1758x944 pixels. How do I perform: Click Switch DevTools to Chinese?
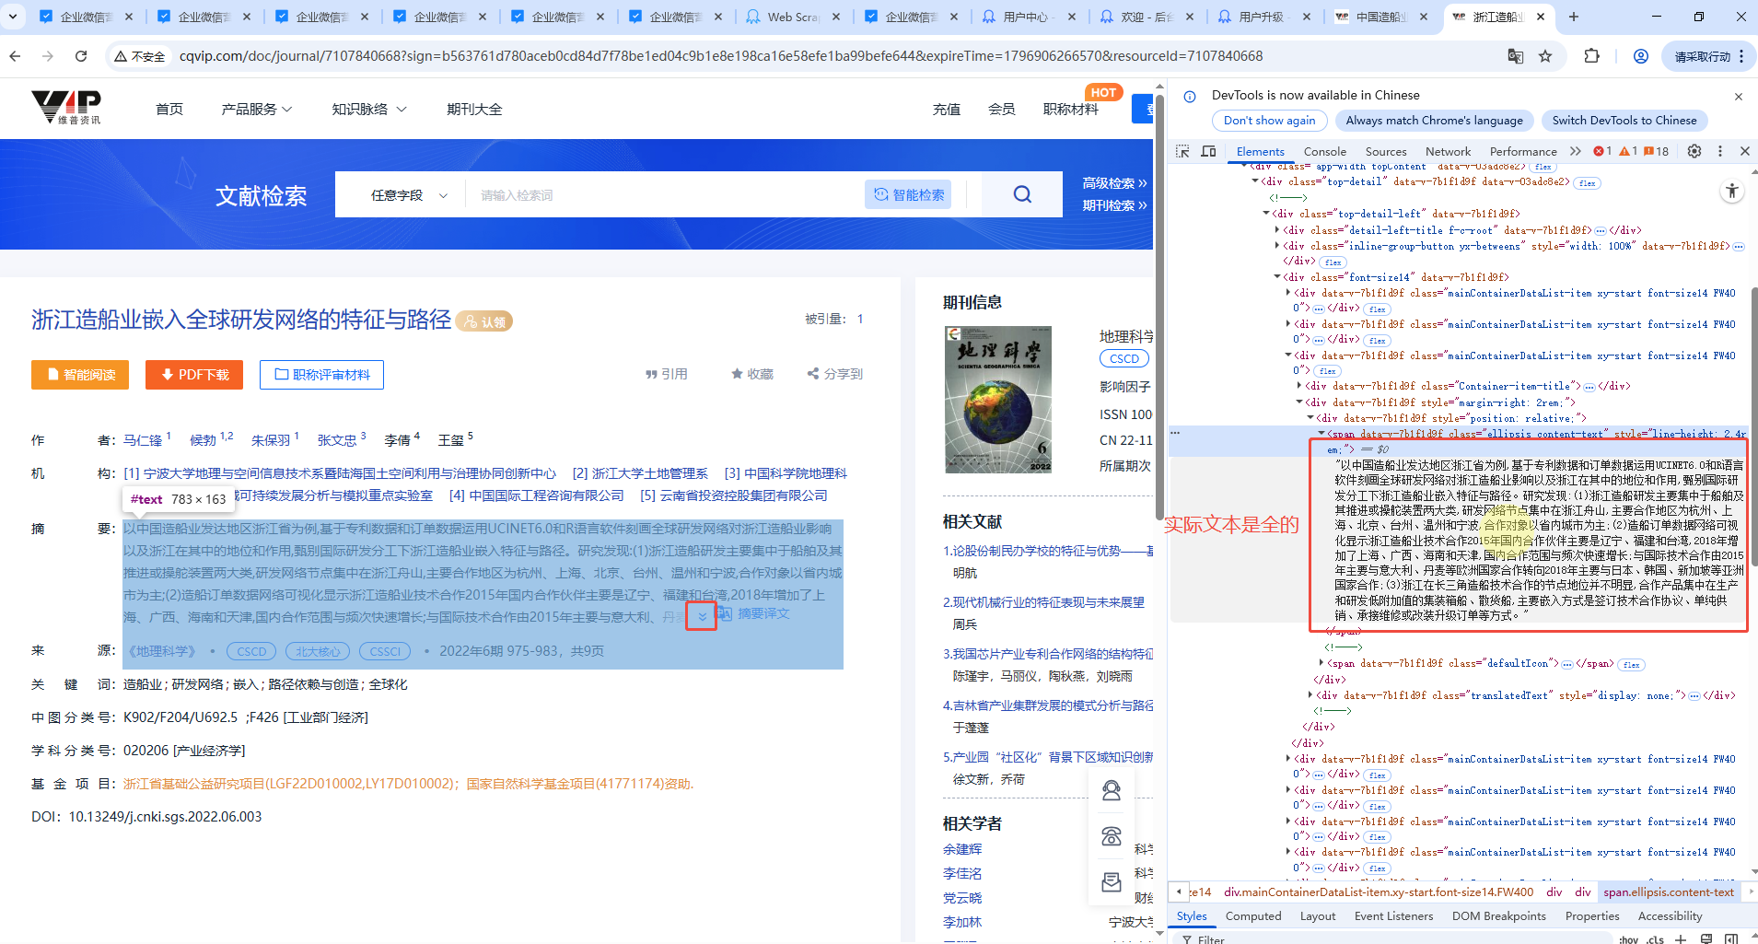click(x=1624, y=121)
